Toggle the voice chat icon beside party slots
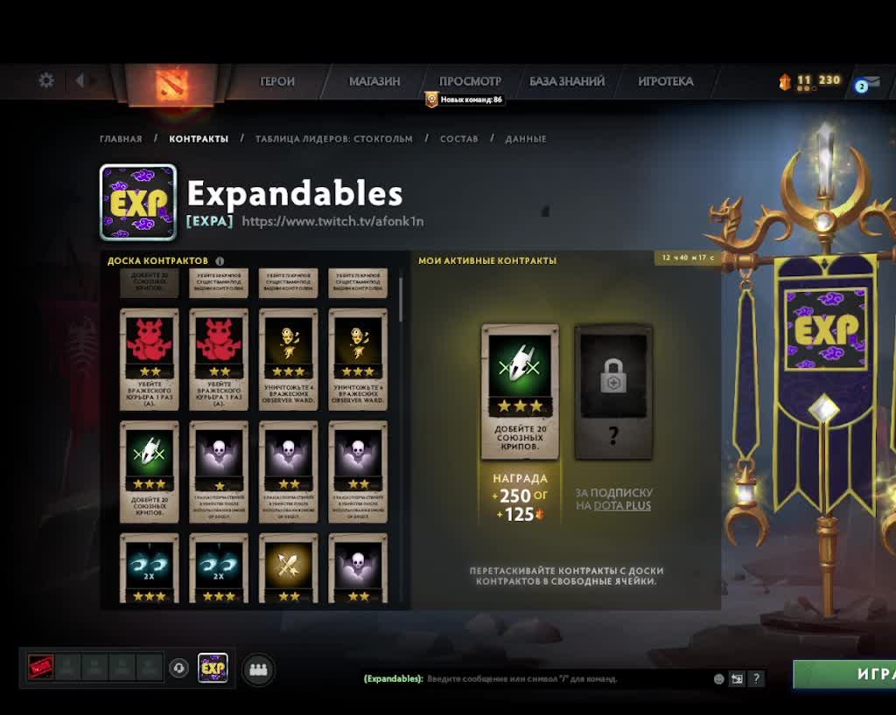896x715 pixels. tap(178, 668)
